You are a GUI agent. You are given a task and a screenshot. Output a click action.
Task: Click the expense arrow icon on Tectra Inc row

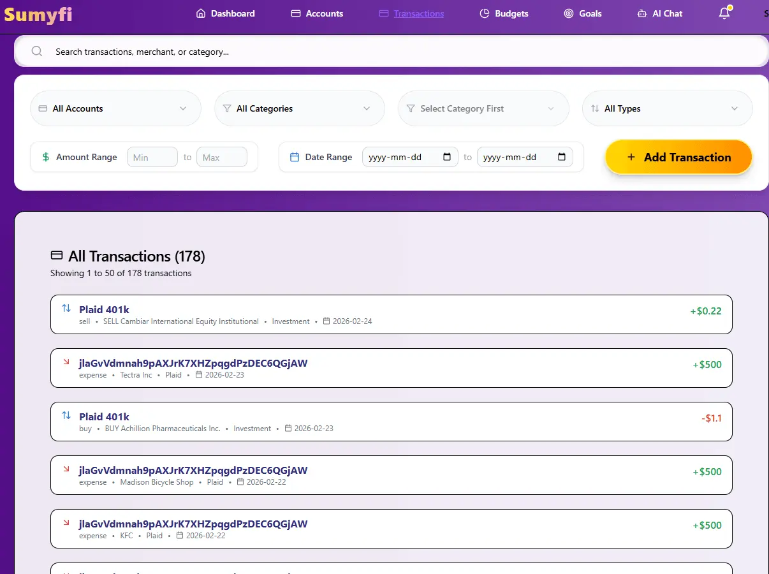[x=66, y=362]
